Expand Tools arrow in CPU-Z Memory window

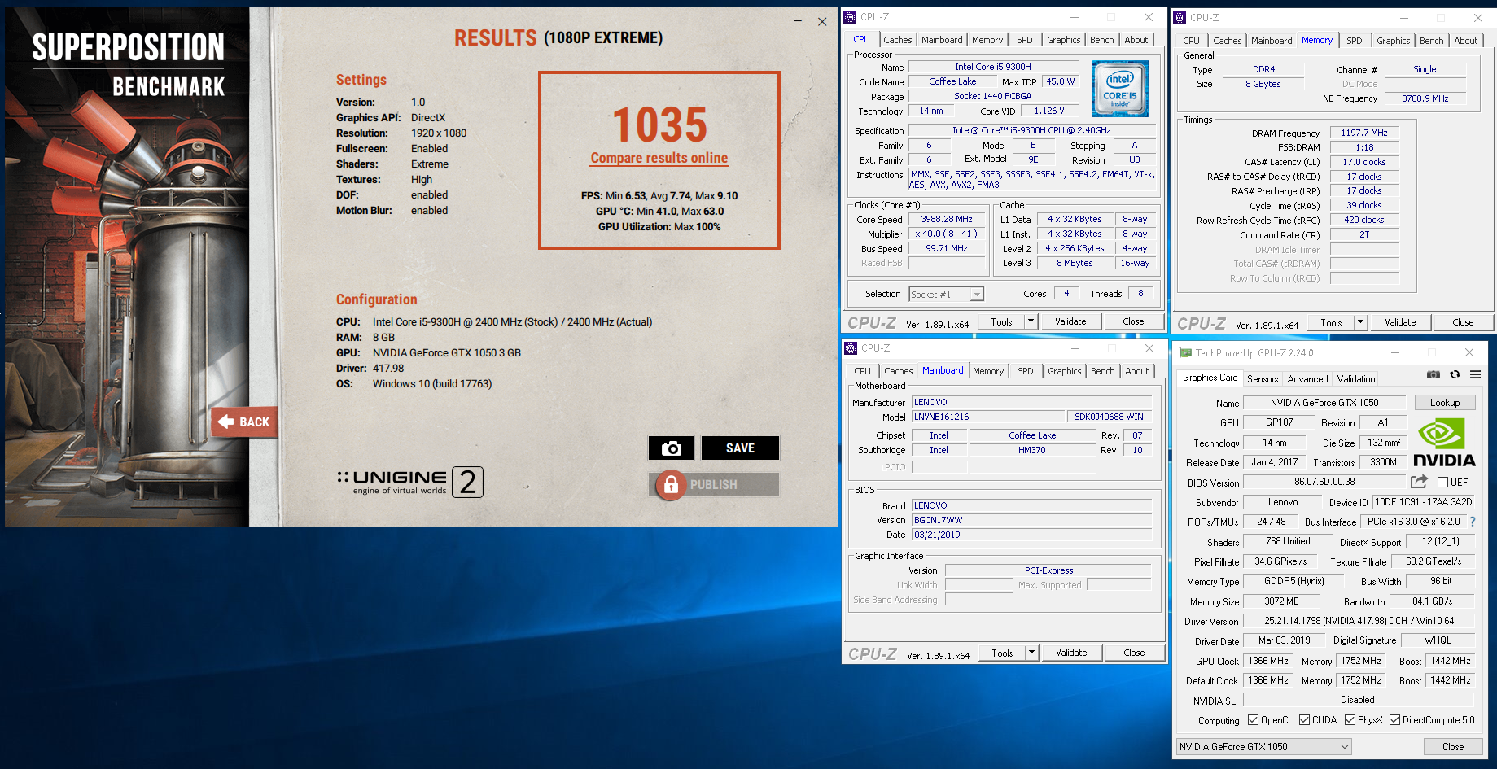pos(1360,322)
